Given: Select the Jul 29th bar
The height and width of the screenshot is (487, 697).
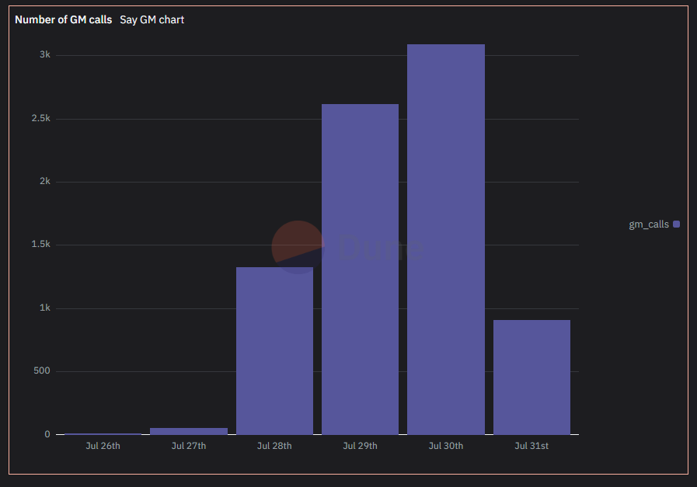Looking at the screenshot, I should point(360,270).
